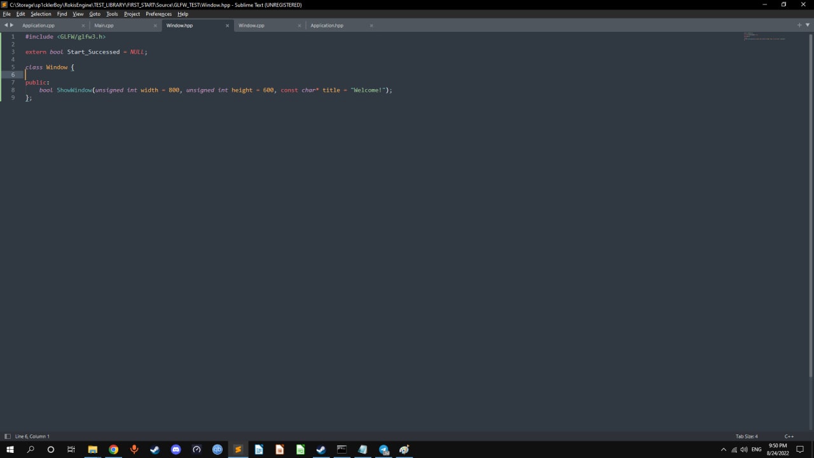Toggle the side bar icon in status bar
The image size is (814, 458).
[8, 436]
